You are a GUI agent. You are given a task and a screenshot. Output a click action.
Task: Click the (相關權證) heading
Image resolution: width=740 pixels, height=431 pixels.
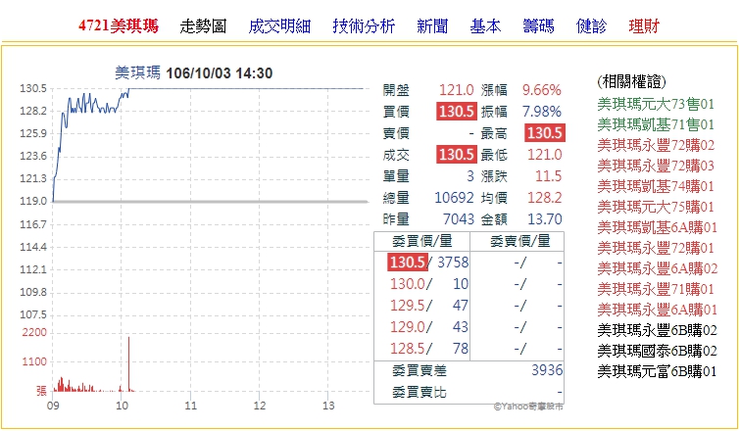click(x=631, y=82)
